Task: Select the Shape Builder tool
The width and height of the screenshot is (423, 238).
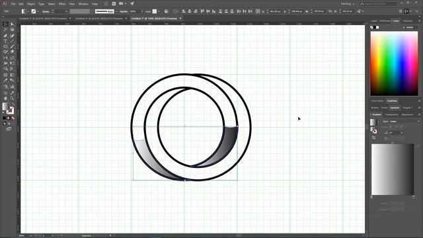Action: [5, 69]
